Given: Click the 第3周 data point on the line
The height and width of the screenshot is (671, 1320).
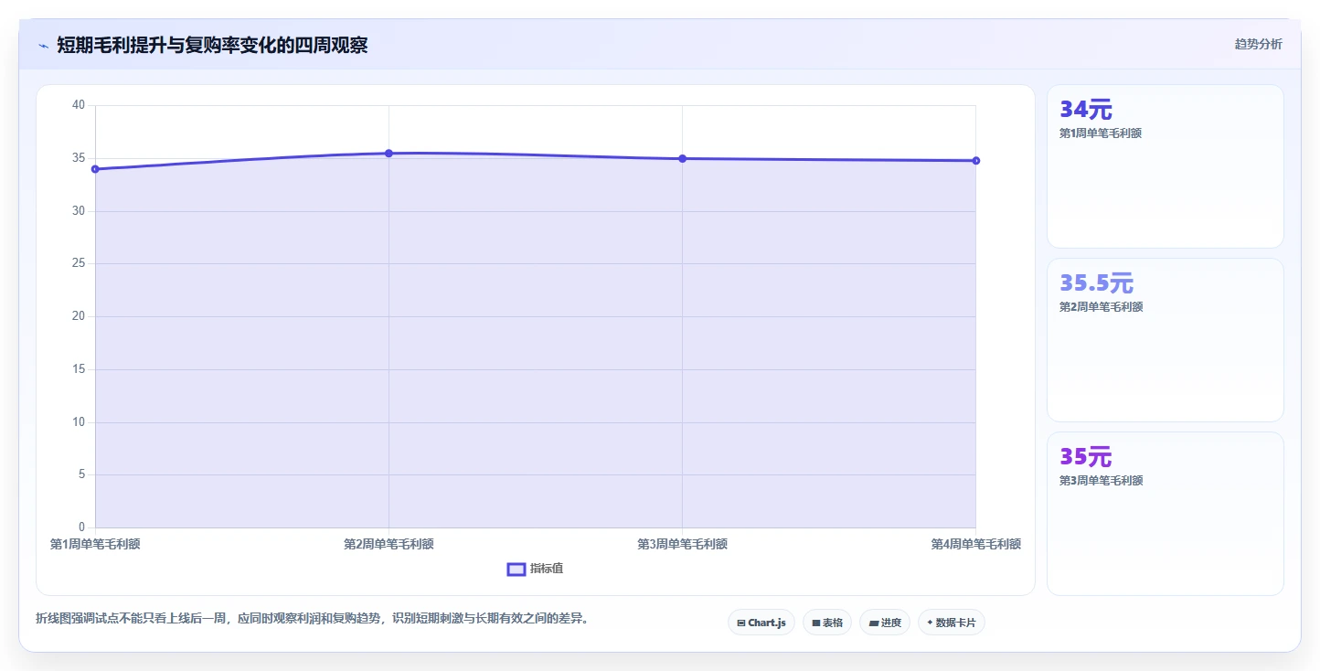Looking at the screenshot, I should pos(682,159).
